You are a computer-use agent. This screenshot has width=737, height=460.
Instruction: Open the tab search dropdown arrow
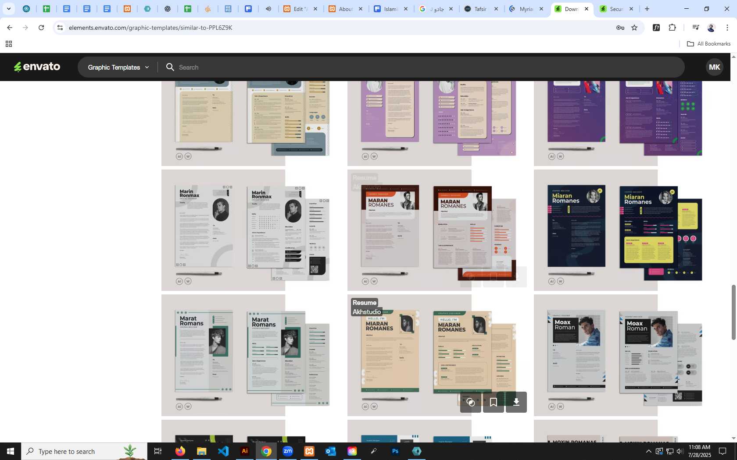[8, 9]
